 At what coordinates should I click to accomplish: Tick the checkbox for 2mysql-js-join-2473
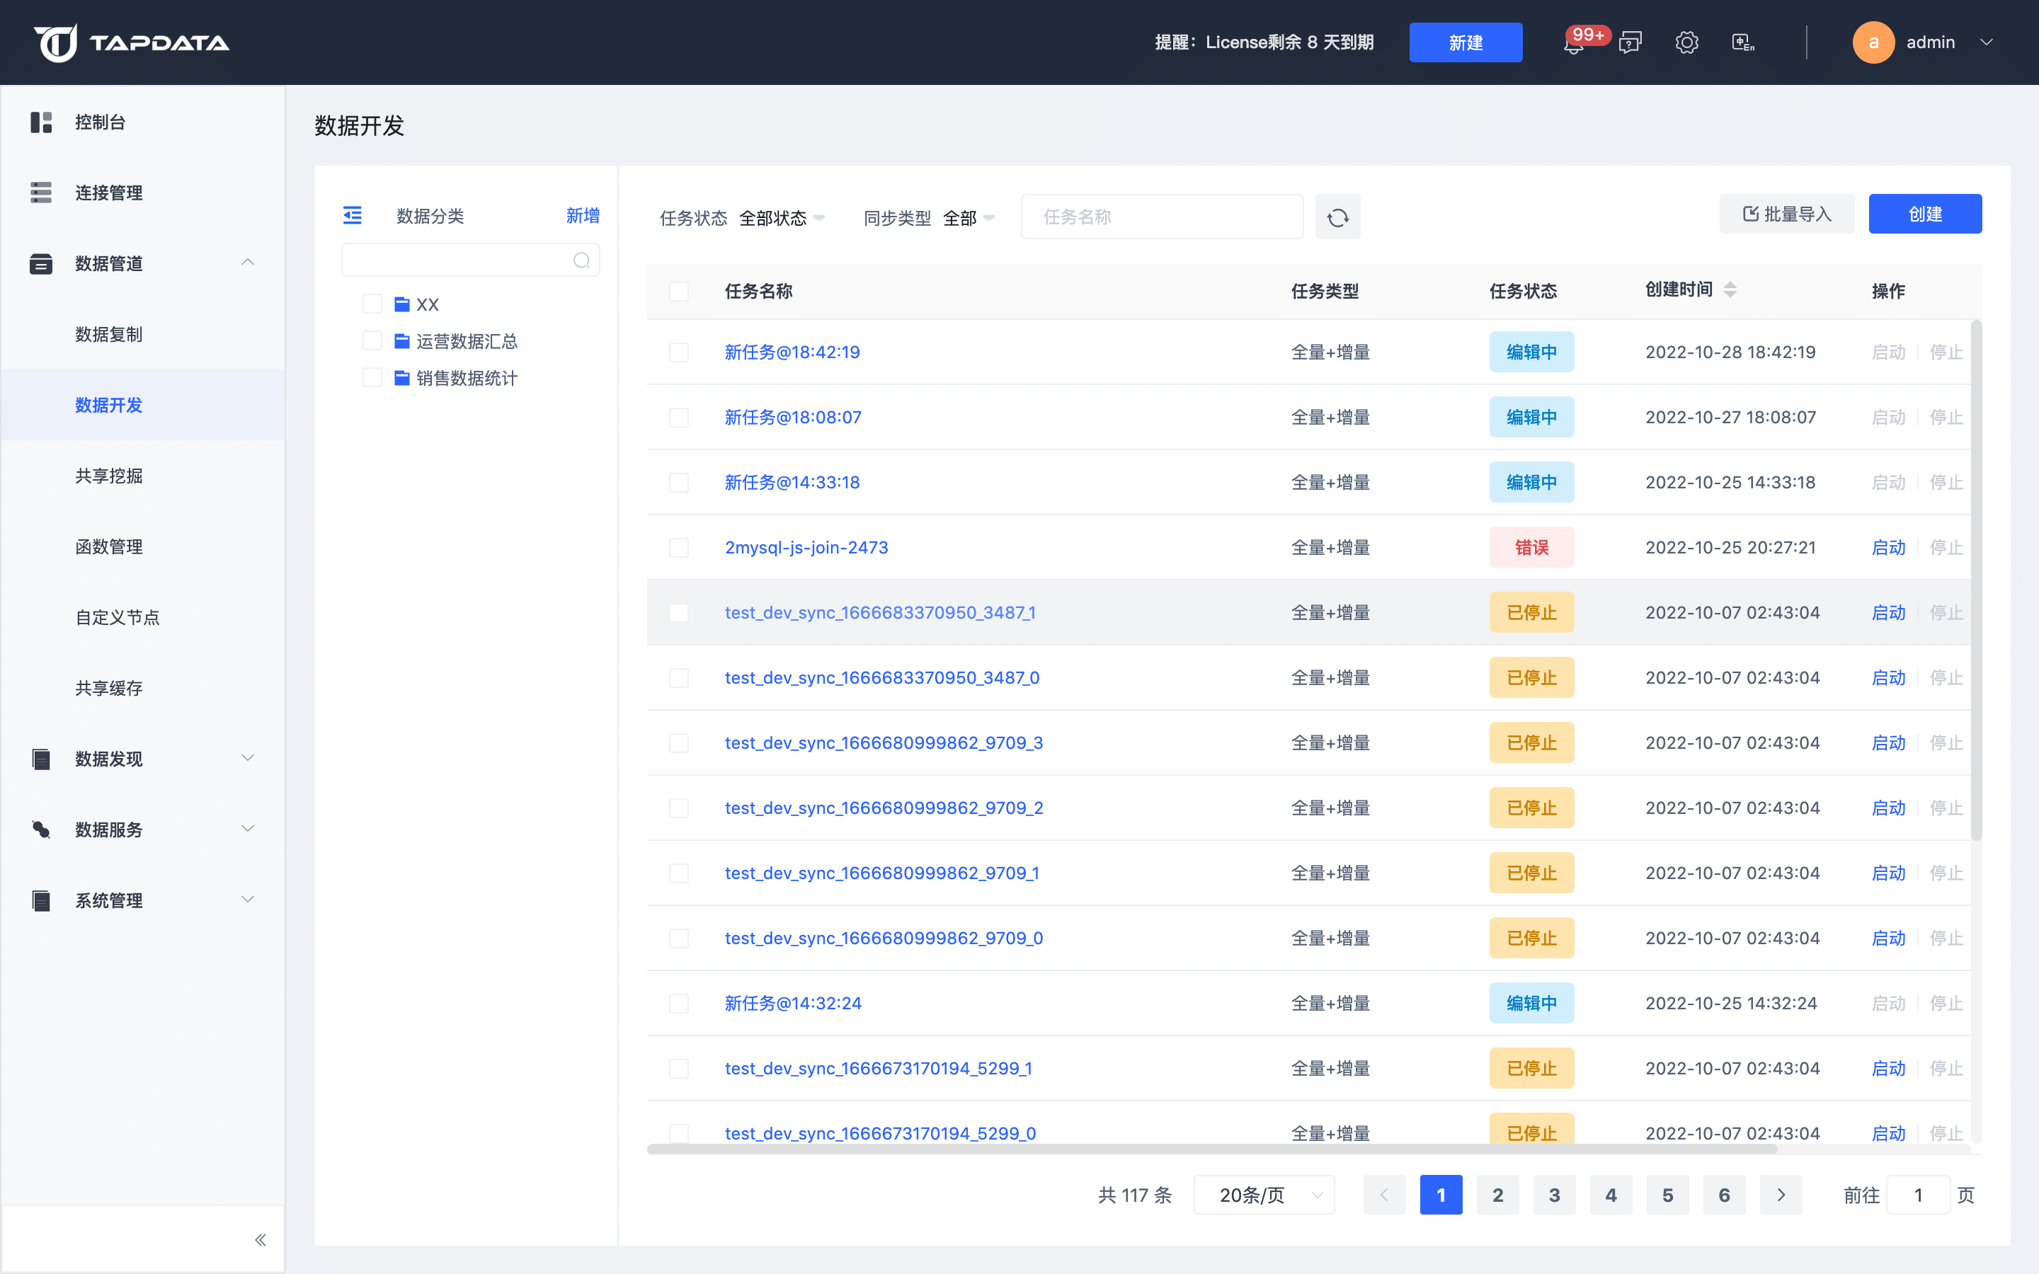pyautogui.click(x=678, y=548)
